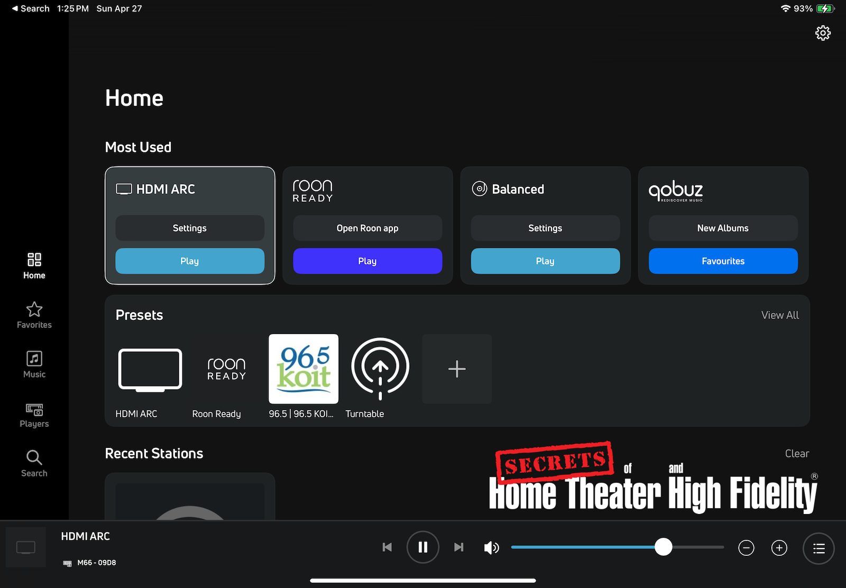Open now playing HDMI ARC thumbnail
Screen dimensions: 846x588
point(26,547)
